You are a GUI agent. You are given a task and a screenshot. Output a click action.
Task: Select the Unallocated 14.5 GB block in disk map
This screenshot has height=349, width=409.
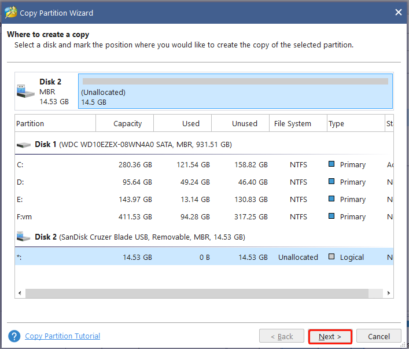click(x=235, y=91)
